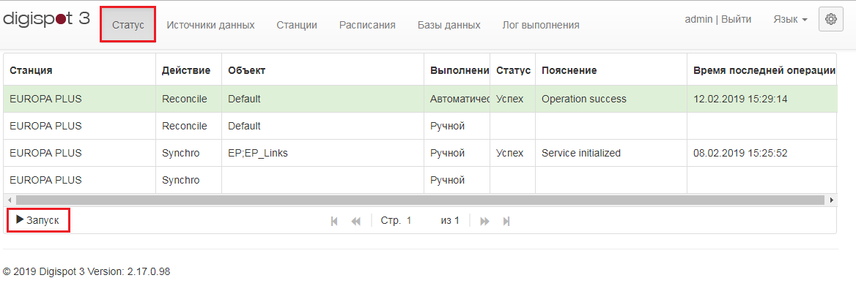Select the Автоматический execution cell
This screenshot has width=856, height=286.
click(x=457, y=99)
